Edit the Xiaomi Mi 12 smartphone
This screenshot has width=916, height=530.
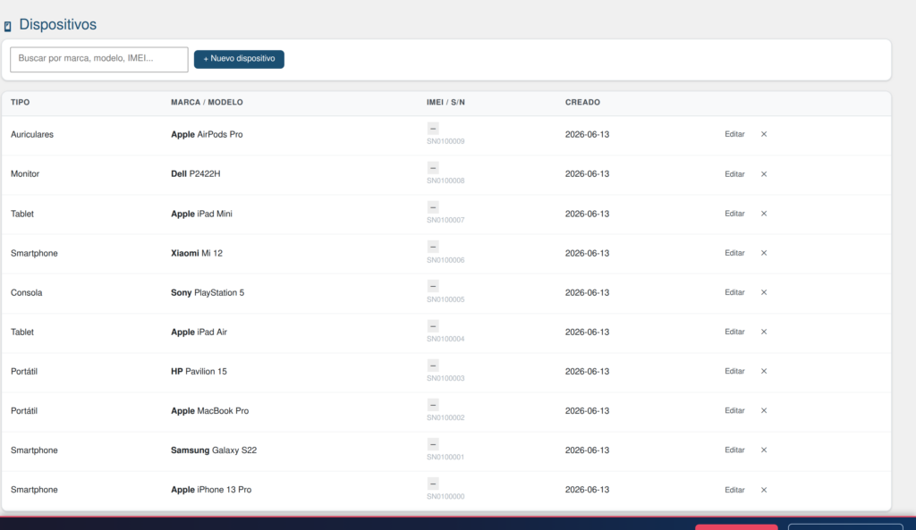coord(734,253)
